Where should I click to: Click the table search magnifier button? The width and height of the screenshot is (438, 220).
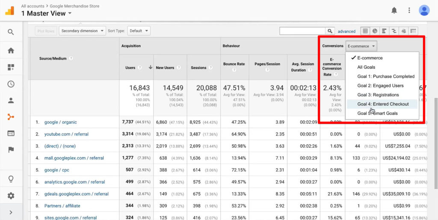[x=330, y=31]
